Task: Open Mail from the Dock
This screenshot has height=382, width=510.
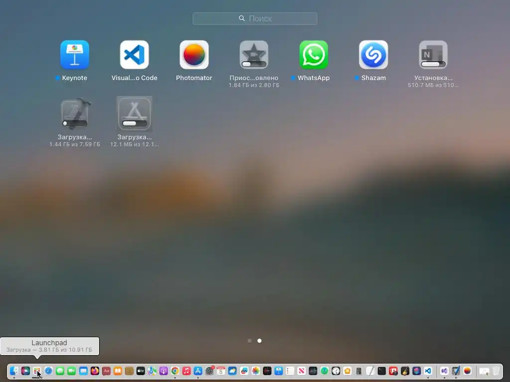Action: coord(83,371)
